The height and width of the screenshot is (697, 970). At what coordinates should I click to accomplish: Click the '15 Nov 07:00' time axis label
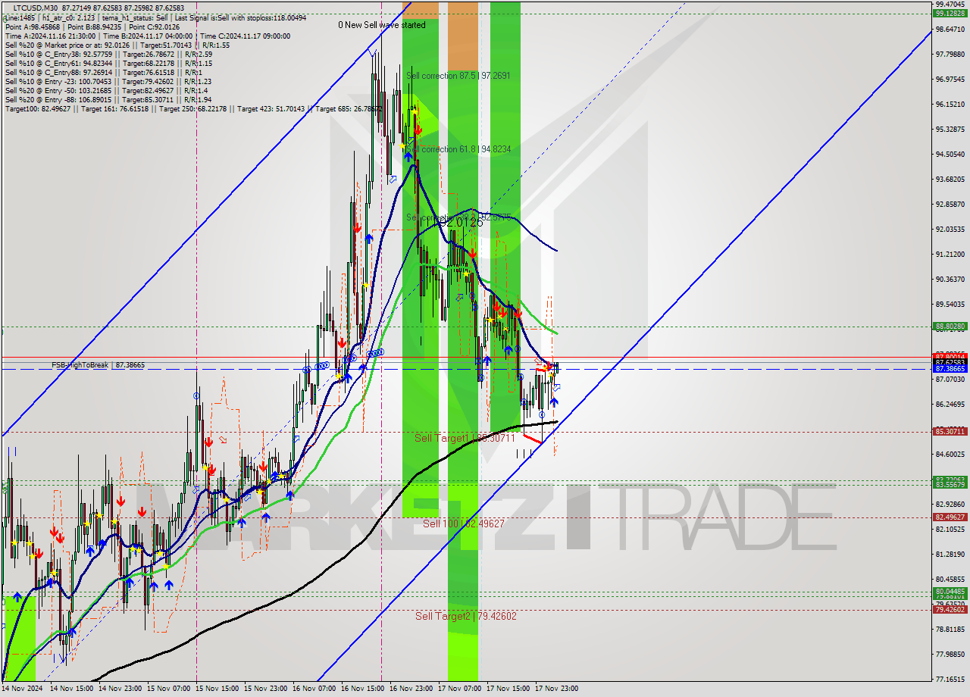[168, 689]
